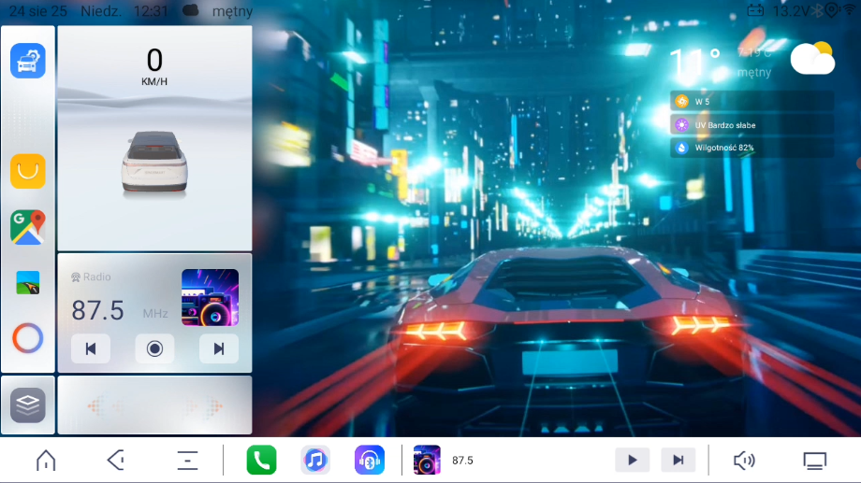Open the road navigation app icon
The image size is (861, 483).
pyautogui.click(x=27, y=283)
